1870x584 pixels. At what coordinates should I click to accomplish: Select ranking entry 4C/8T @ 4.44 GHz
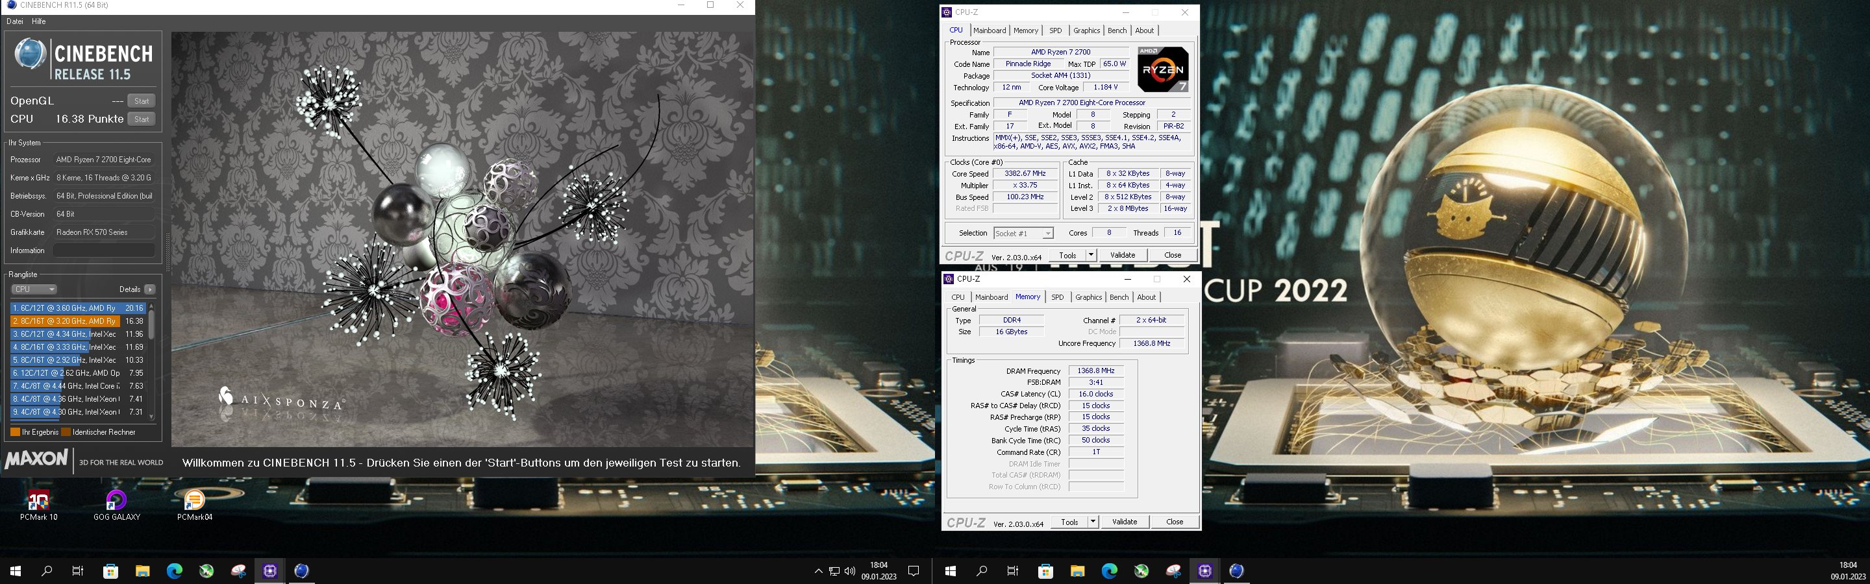(78, 386)
